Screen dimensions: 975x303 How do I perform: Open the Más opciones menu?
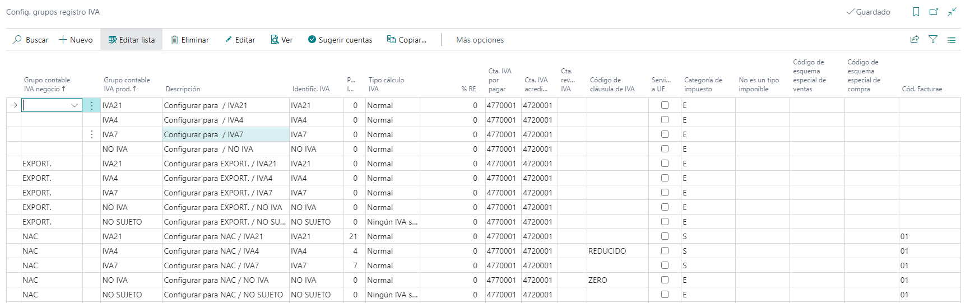(480, 40)
